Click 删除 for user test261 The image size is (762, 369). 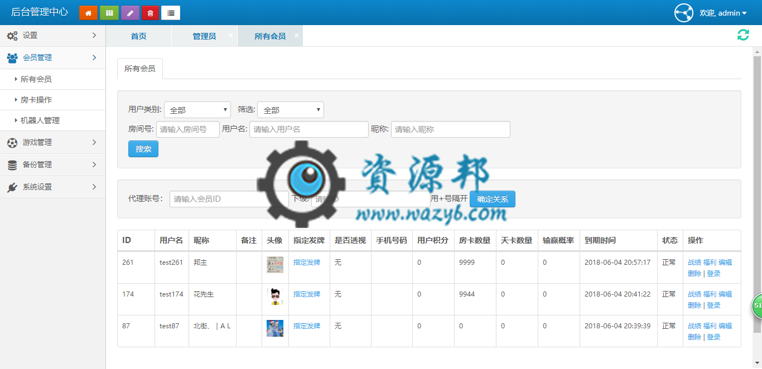tap(695, 274)
